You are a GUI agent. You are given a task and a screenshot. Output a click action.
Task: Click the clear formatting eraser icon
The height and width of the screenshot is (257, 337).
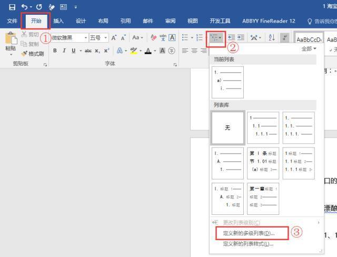(154, 38)
